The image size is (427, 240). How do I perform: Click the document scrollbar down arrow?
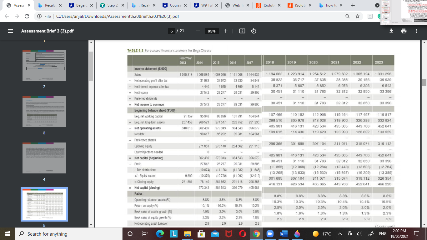coord(424,225)
